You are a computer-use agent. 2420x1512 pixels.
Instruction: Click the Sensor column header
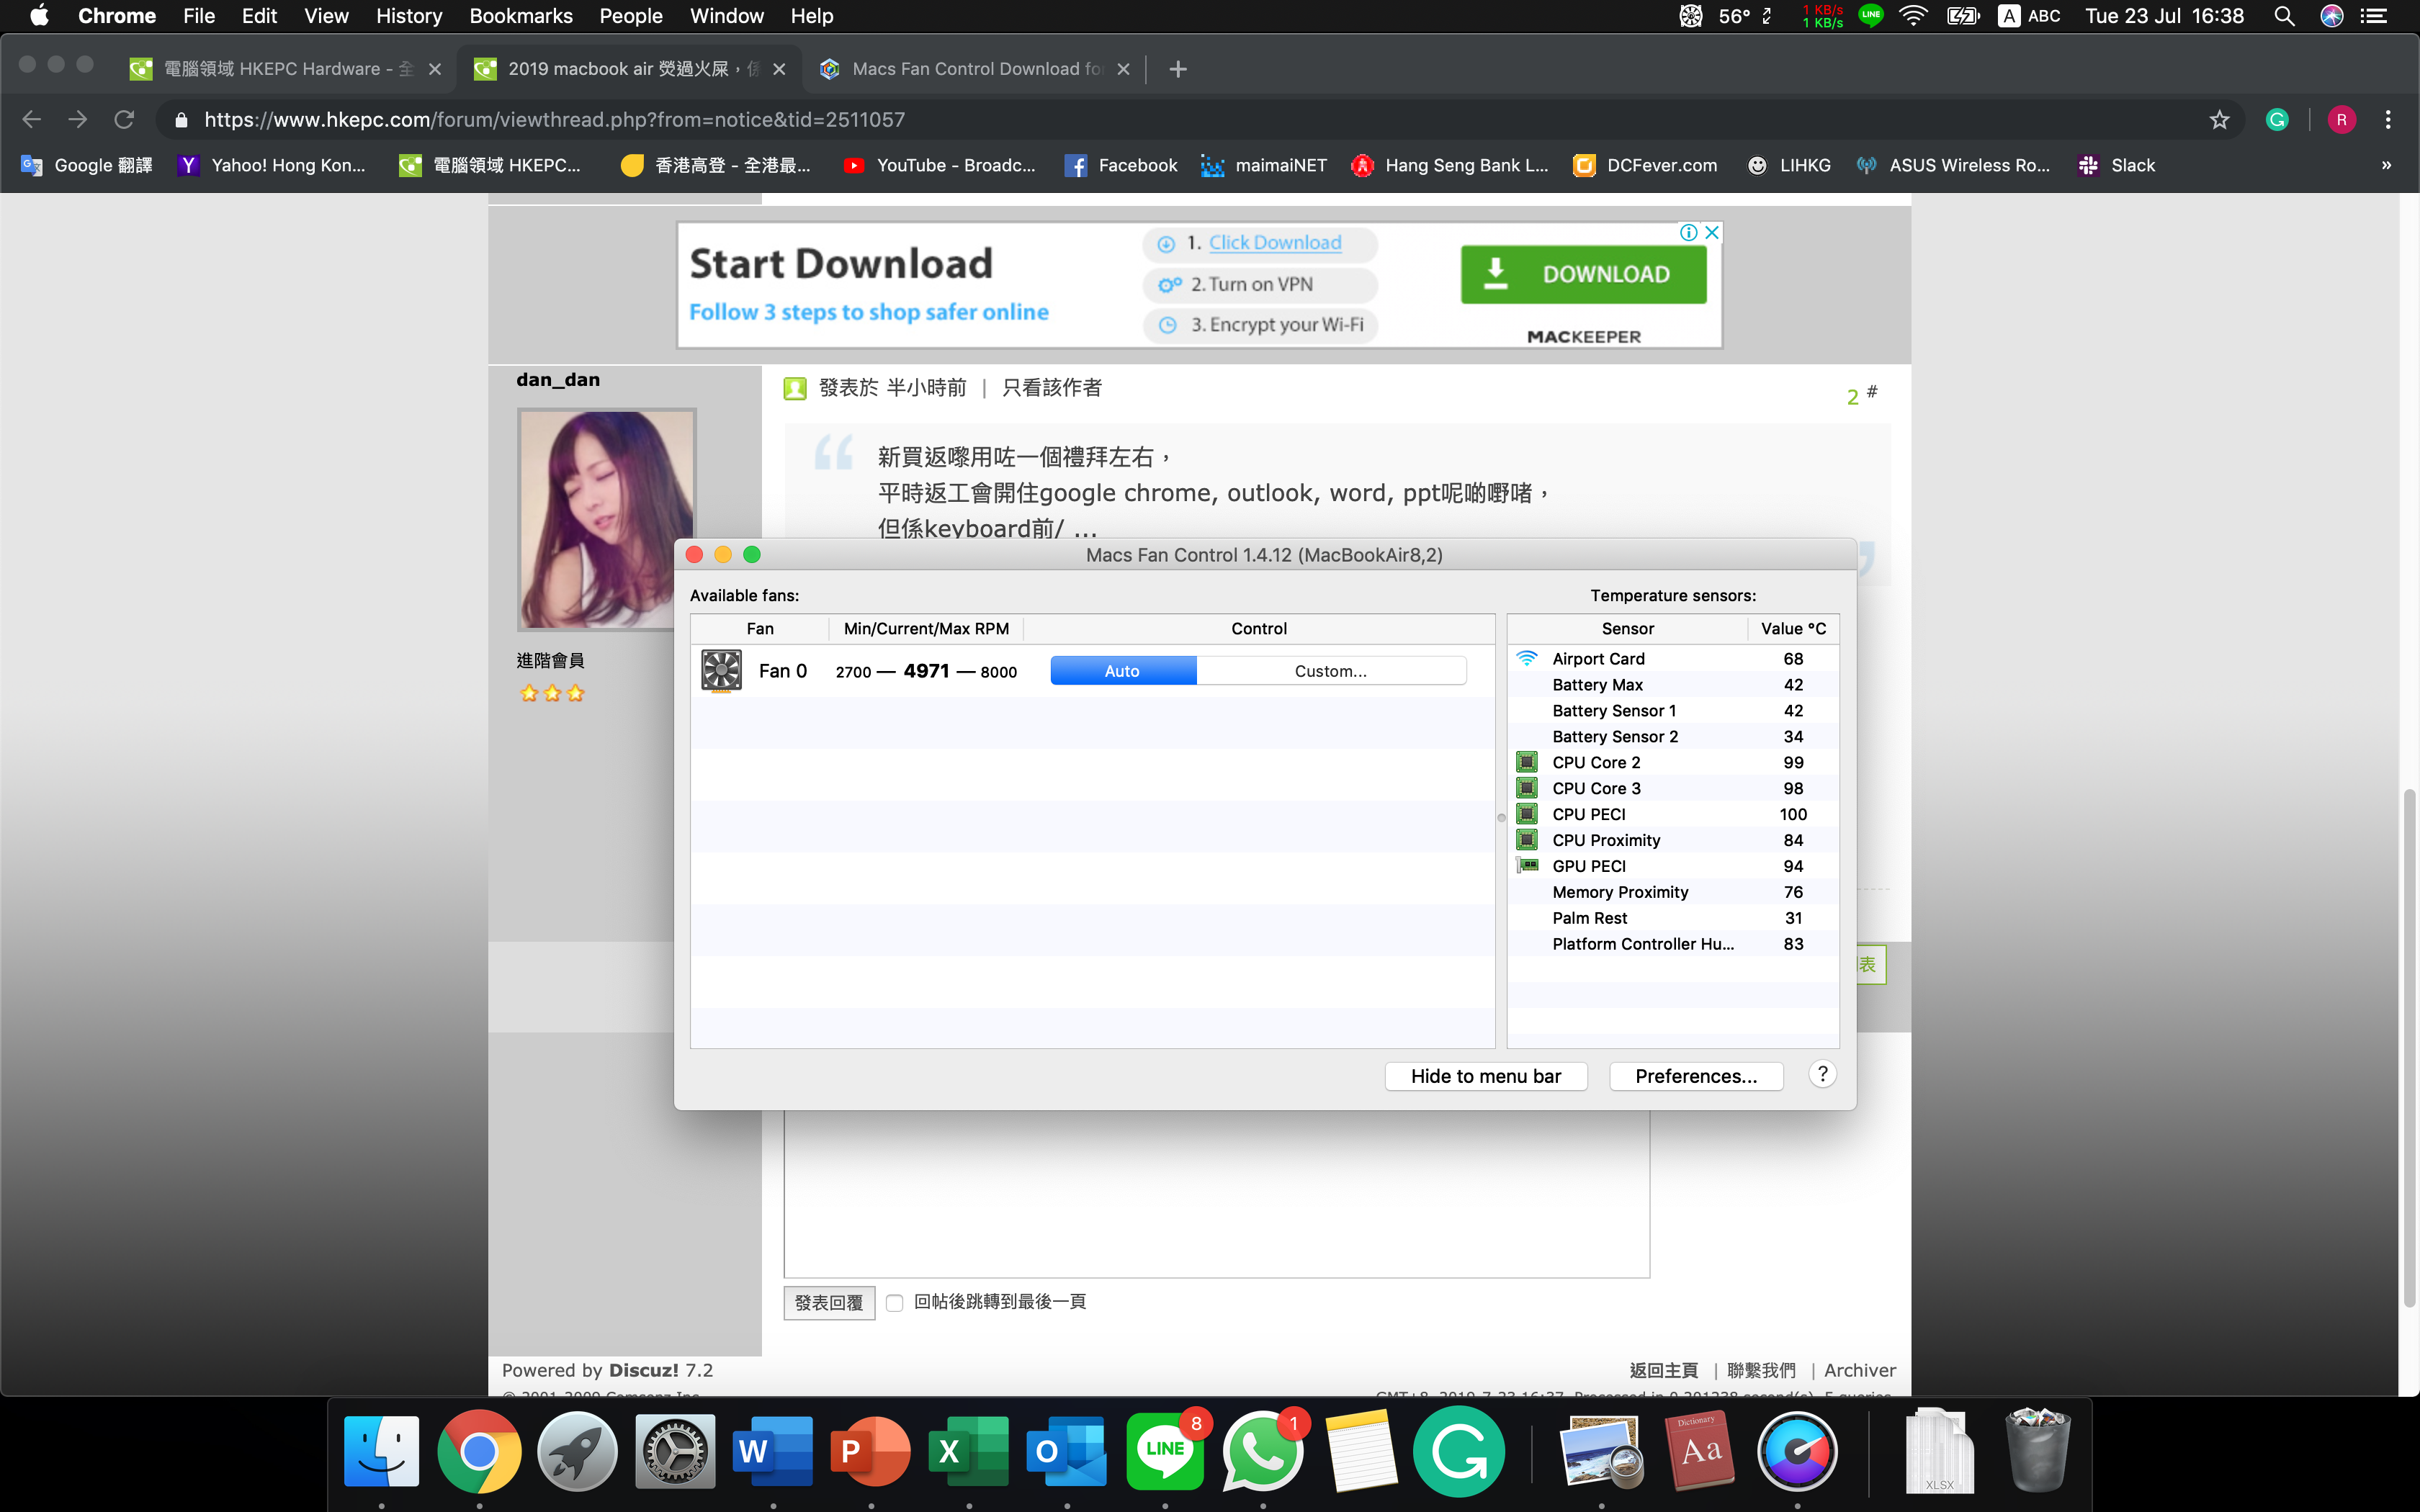pyautogui.click(x=1627, y=628)
